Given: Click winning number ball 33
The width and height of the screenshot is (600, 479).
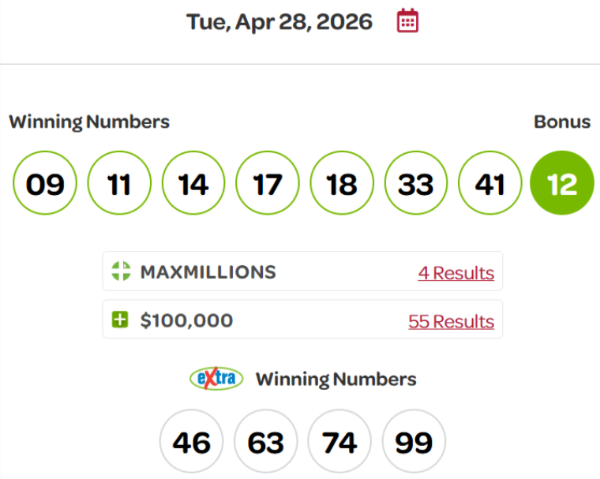Looking at the screenshot, I should [416, 184].
